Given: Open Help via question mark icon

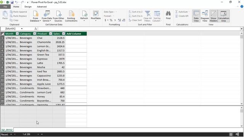Looking at the screenshot, I should click(242, 6).
